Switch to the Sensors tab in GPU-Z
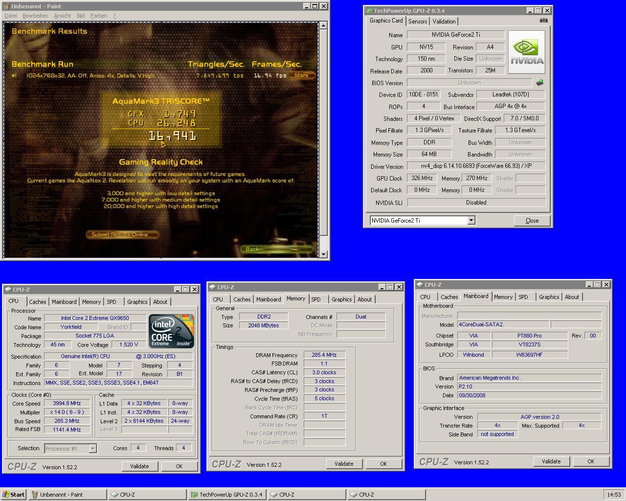Image resolution: width=626 pixels, height=501 pixels. (418, 21)
